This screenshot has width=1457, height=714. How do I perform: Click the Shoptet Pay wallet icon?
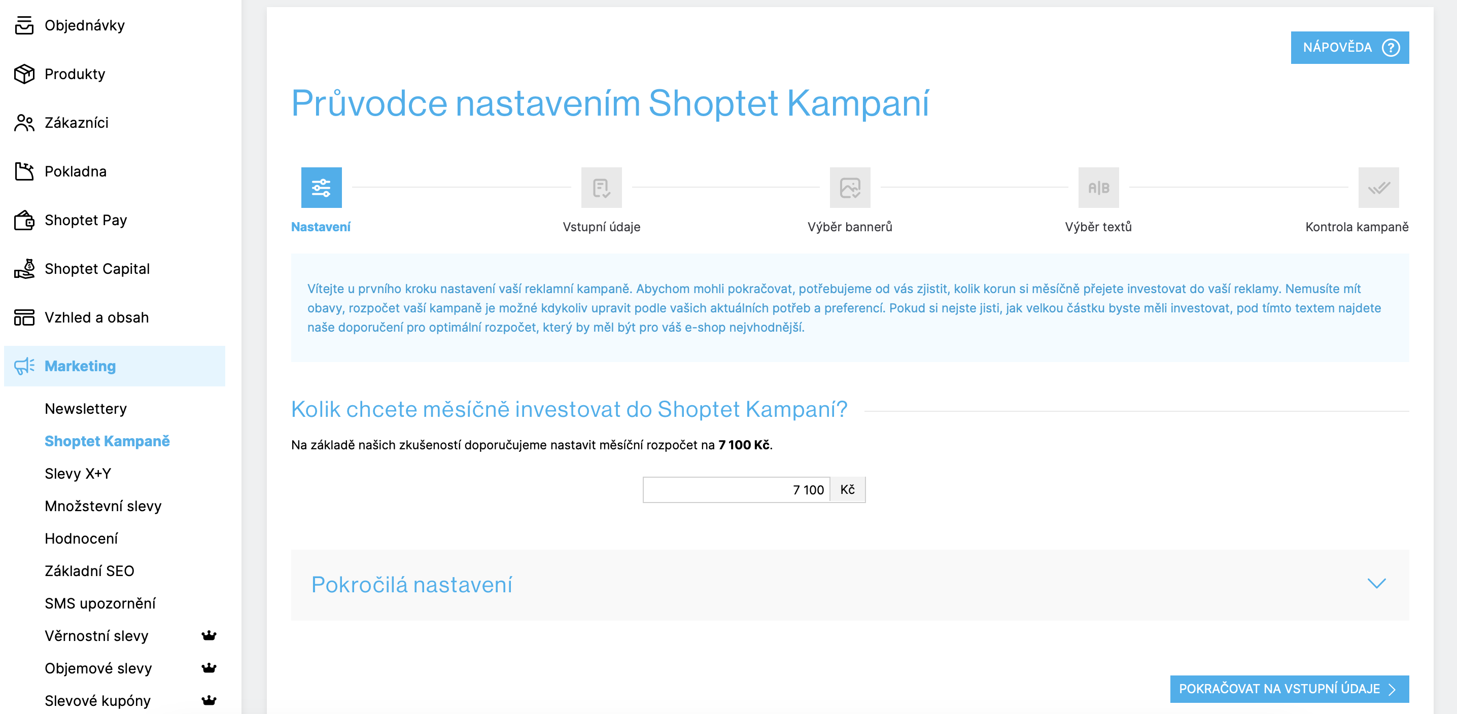click(x=24, y=220)
